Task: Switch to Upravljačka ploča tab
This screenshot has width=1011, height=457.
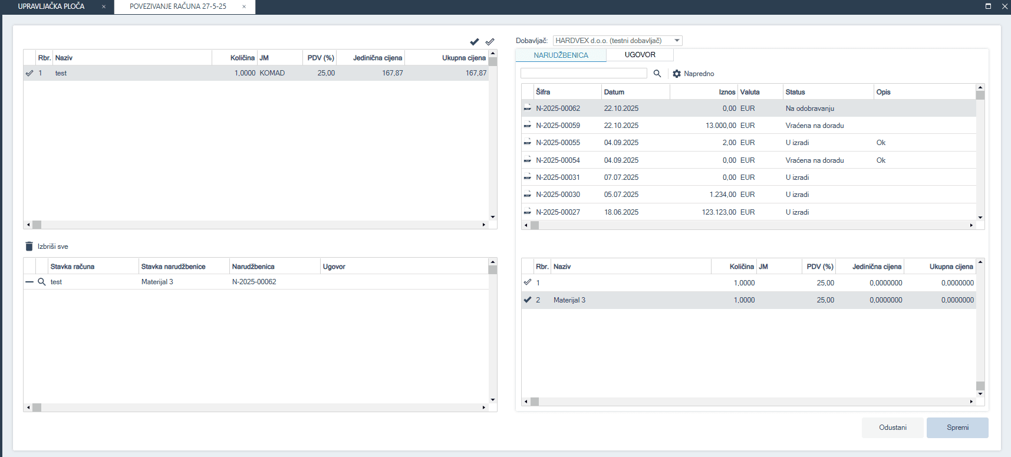Action: 51,6
